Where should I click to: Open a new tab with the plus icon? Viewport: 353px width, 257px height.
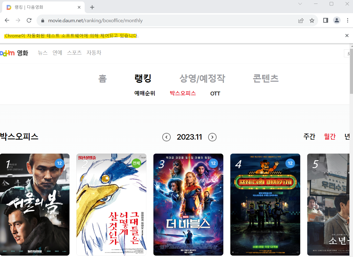[92, 7]
